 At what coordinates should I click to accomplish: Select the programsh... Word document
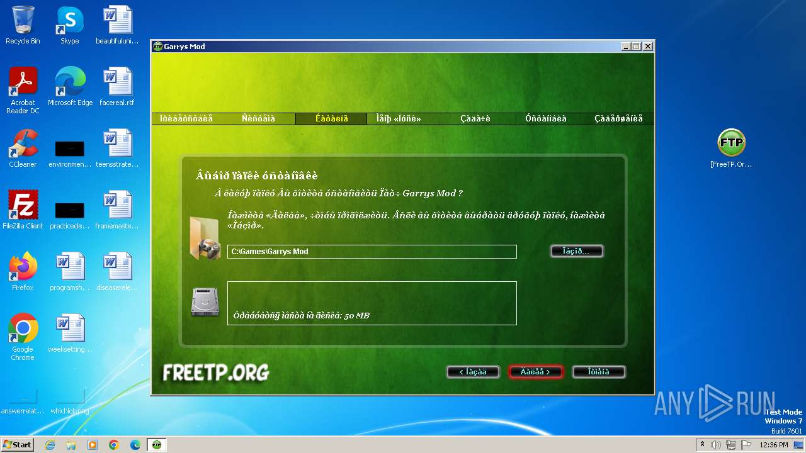click(x=69, y=272)
